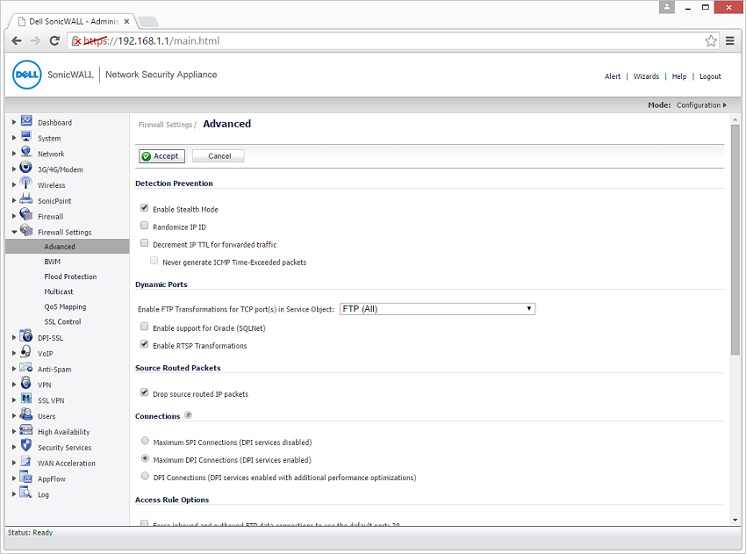The image size is (746, 554).
Task: Click the Accept button
Action: pyautogui.click(x=161, y=156)
